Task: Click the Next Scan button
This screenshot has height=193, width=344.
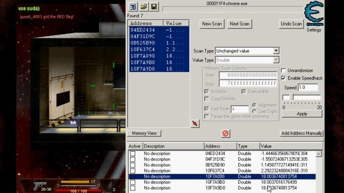Action: click(240, 24)
